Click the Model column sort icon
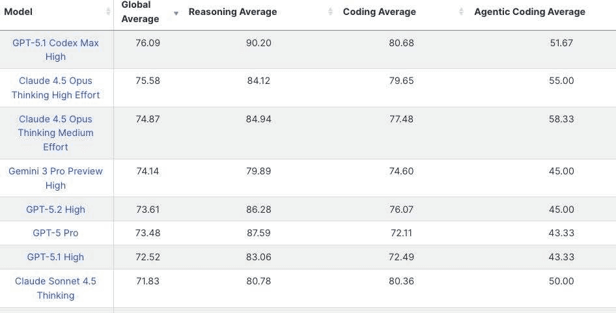 (108, 12)
